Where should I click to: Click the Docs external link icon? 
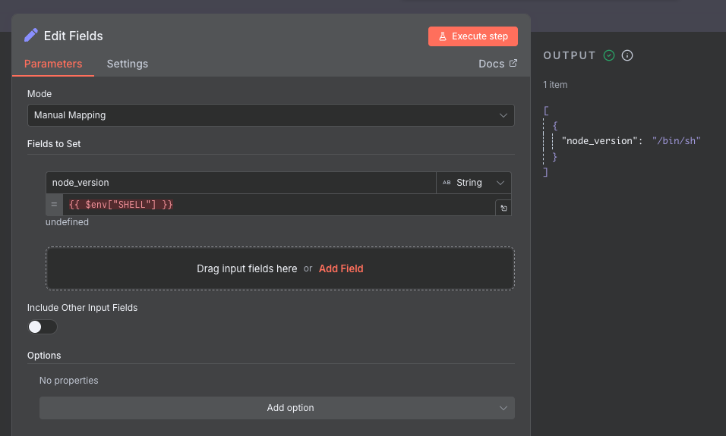pos(513,64)
